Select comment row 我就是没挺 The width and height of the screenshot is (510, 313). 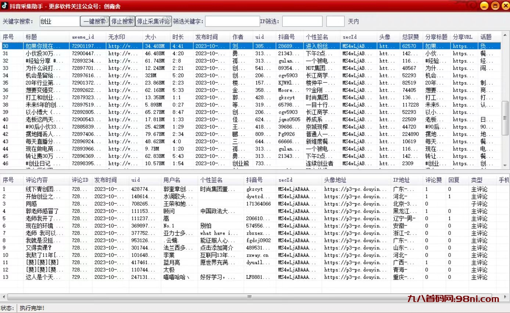[x=255, y=240]
